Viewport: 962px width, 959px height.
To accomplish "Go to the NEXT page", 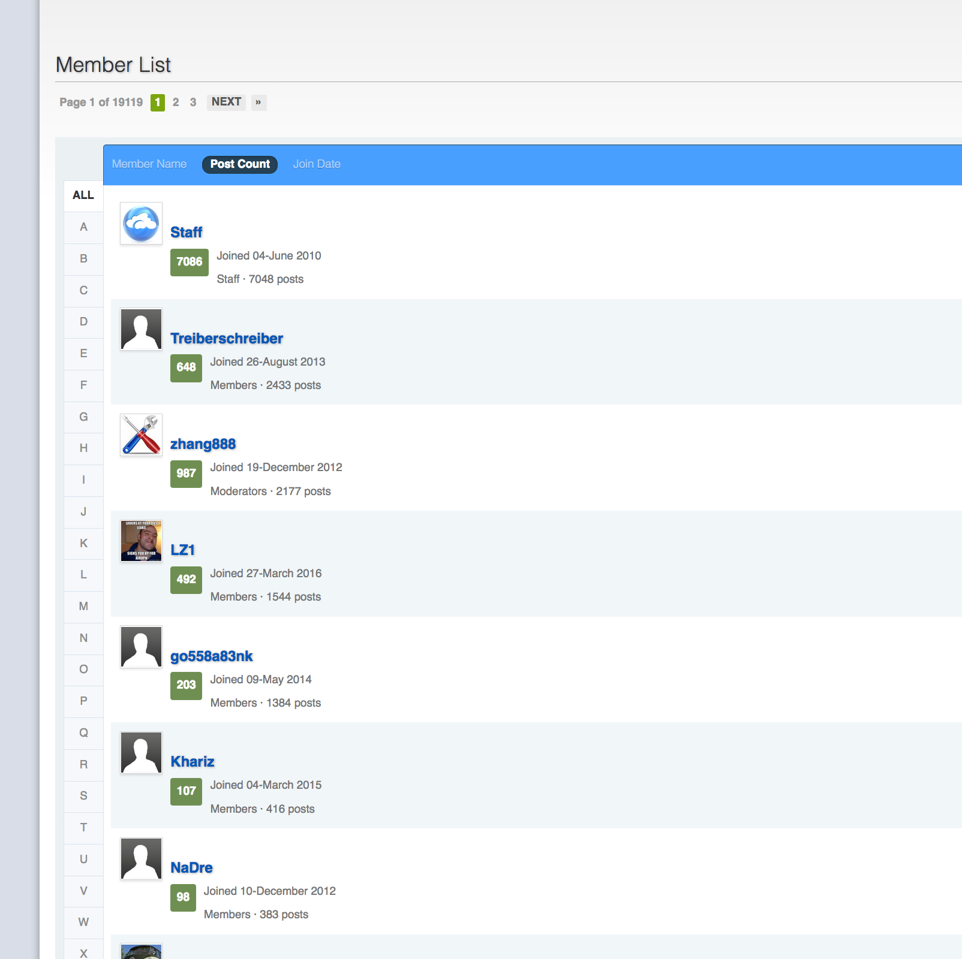I will pos(226,102).
